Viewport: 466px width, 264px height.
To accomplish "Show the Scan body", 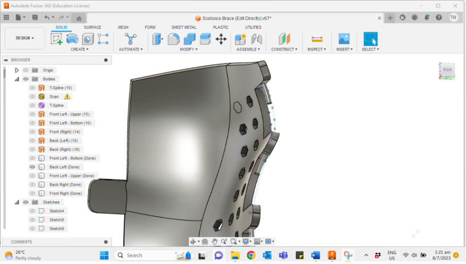I will coord(32,96).
